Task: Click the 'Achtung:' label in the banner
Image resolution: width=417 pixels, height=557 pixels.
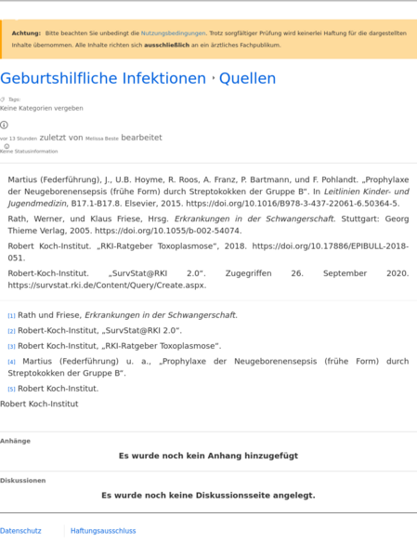Action: (x=26, y=33)
